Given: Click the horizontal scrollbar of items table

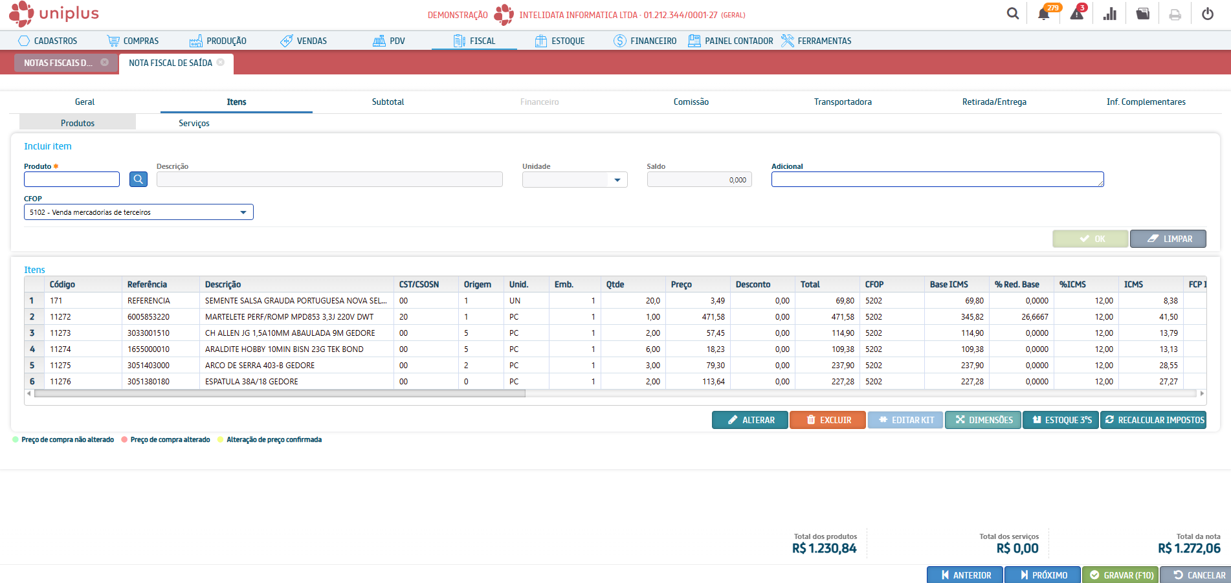Looking at the screenshot, I should point(280,393).
